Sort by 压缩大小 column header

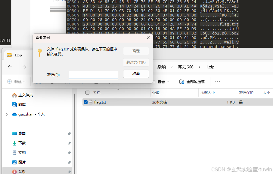pos(208,93)
